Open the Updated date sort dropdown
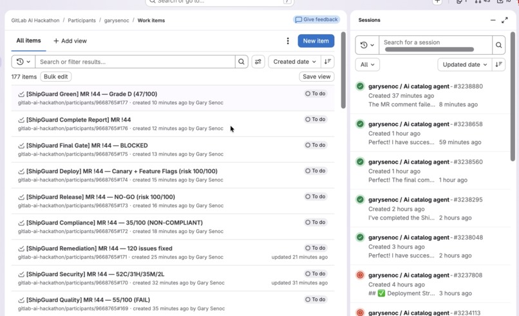The image size is (519, 316). [x=465, y=64]
